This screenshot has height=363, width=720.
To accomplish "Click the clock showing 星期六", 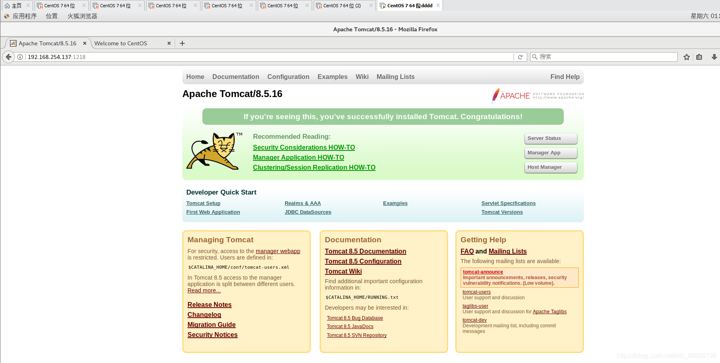I will (x=705, y=16).
